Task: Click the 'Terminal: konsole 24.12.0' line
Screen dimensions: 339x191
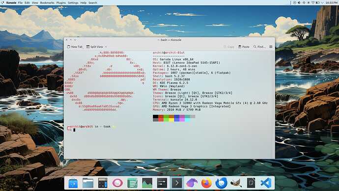Action: coord(175,99)
